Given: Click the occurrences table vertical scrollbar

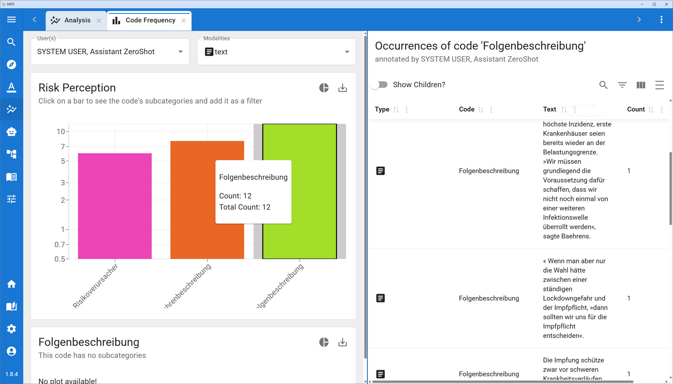Looking at the screenshot, I should 670,188.
